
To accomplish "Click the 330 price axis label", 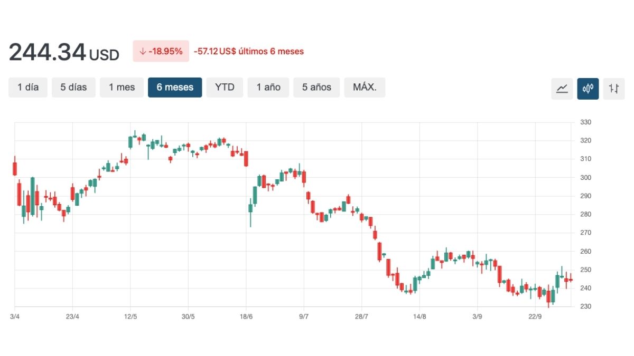I will (x=585, y=122).
